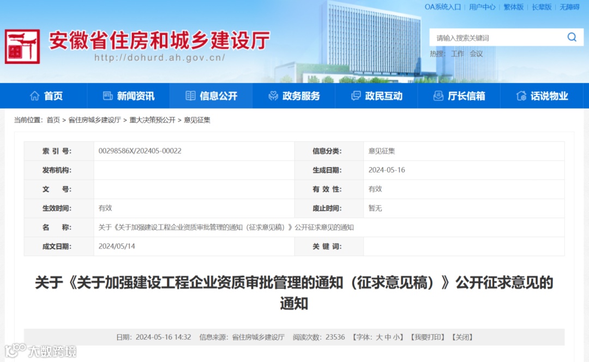Set font size to 大
This screenshot has height=362, width=589.
tap(379, 337)
